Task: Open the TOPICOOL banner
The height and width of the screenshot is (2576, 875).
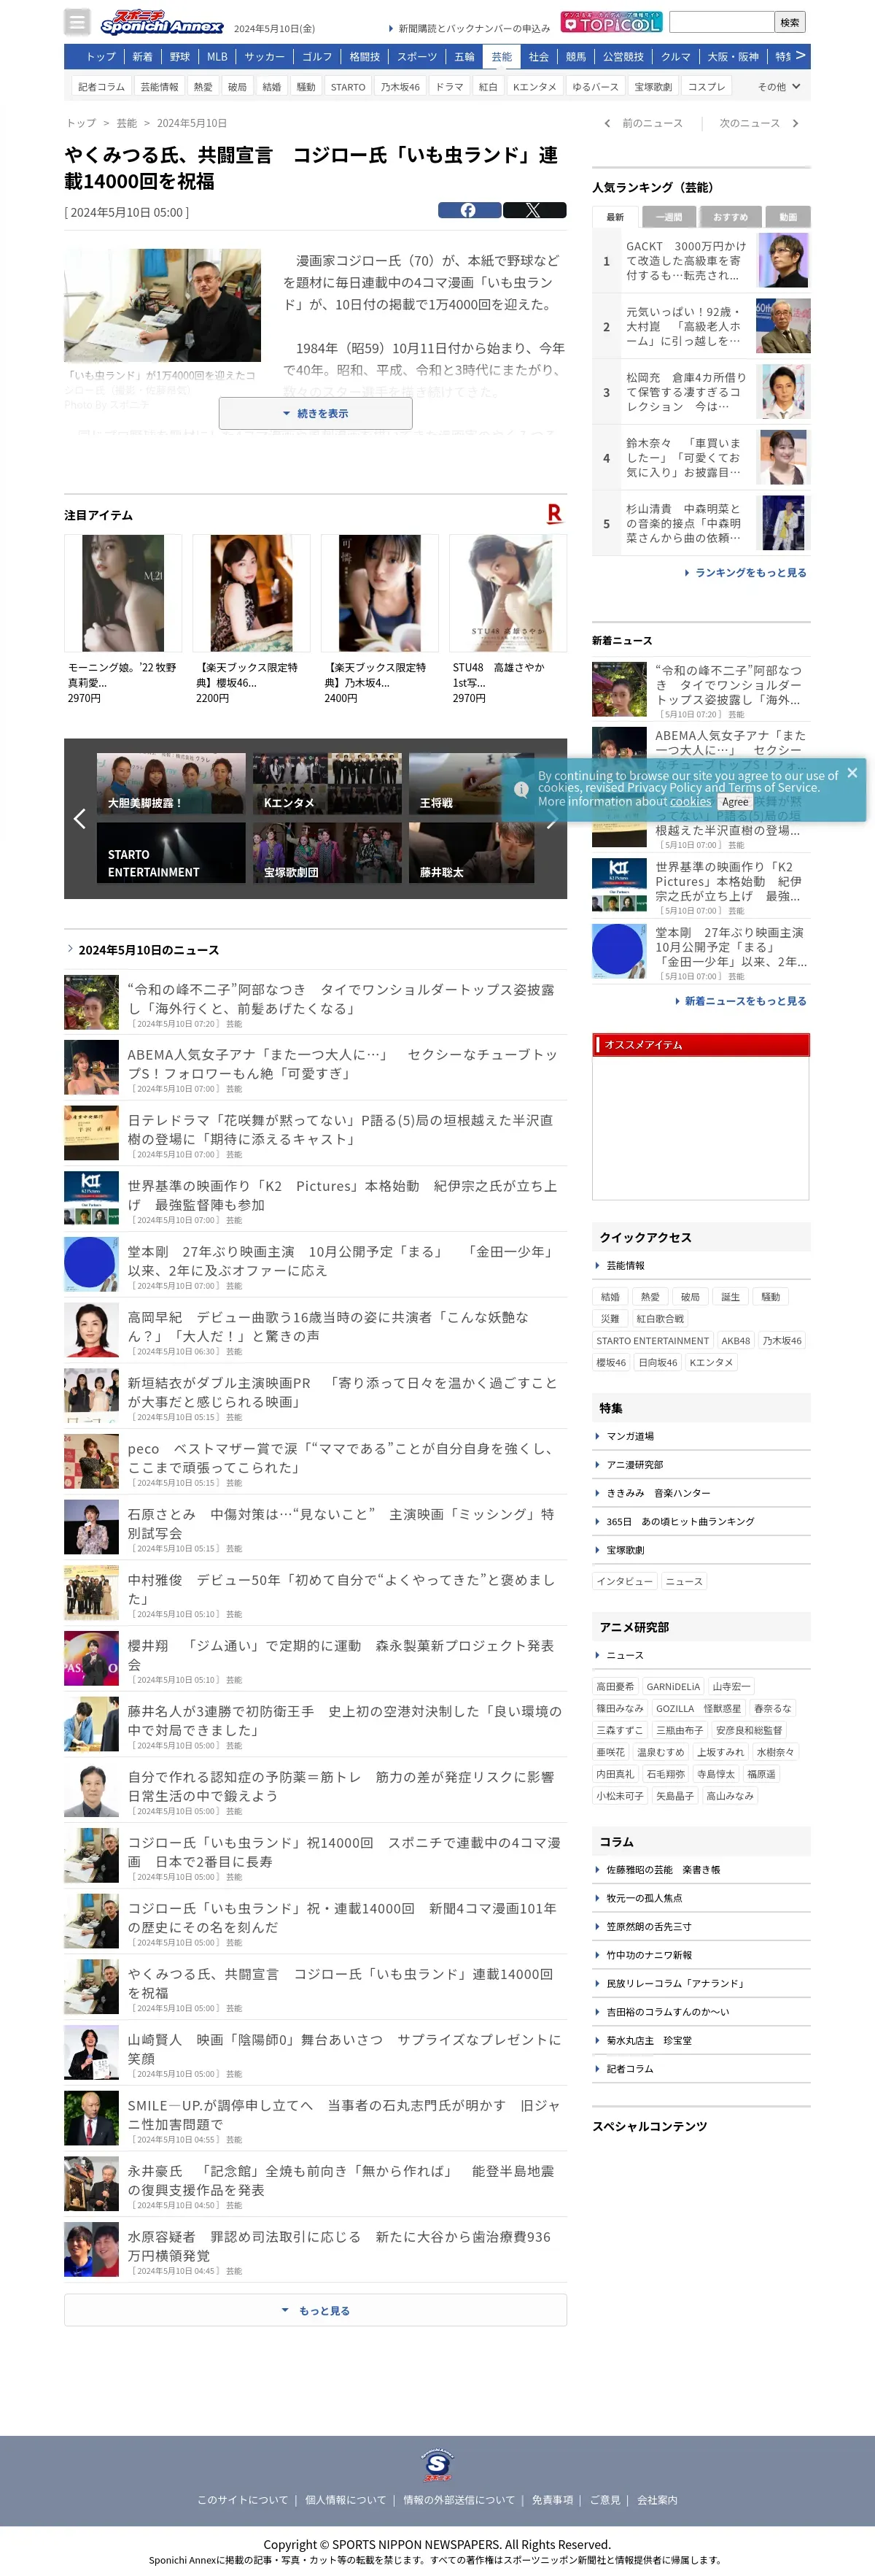Action: pyautogui.click(x=611, y=21)
